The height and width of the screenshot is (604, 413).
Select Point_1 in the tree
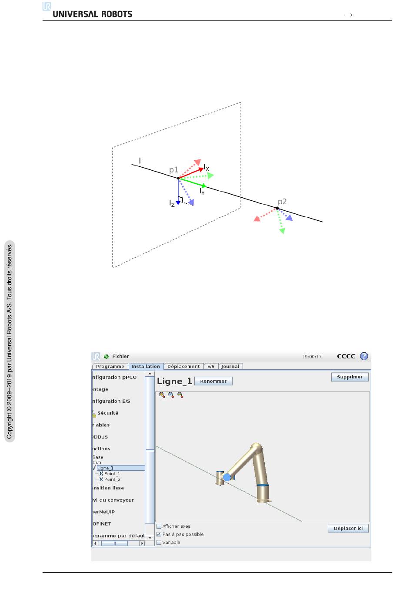tap(112, 474)
